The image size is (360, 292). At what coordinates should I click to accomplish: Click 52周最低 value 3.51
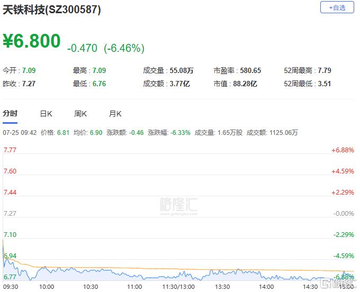click(325, 84)
